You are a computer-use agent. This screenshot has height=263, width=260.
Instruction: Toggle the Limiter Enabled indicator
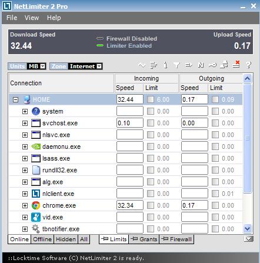(100, 45)
